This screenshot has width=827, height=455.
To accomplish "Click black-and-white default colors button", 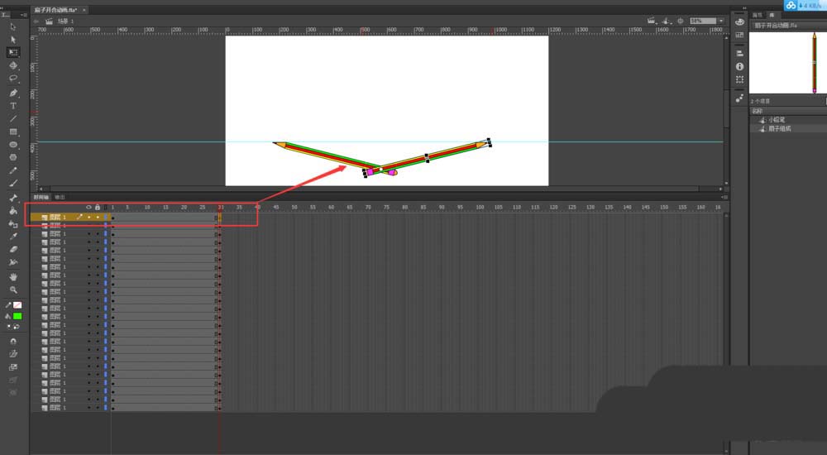I will point(8,327).
